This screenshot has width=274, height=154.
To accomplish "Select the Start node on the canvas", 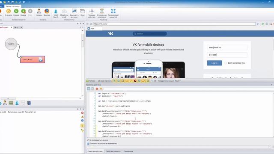I will (11, 44).
